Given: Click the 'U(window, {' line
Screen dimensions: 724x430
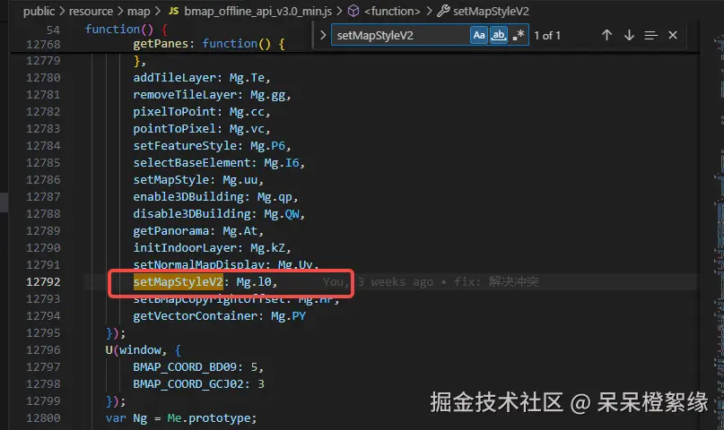Looking at the screenshot, I should pos(144,349).
